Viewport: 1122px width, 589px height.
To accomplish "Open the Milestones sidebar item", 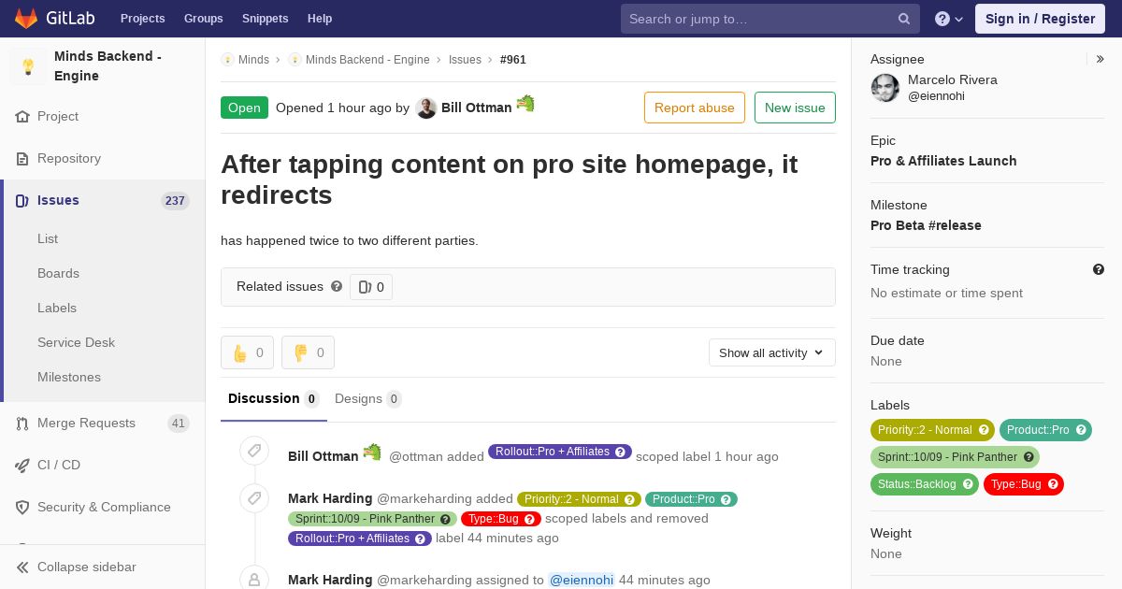I will 69,378.
